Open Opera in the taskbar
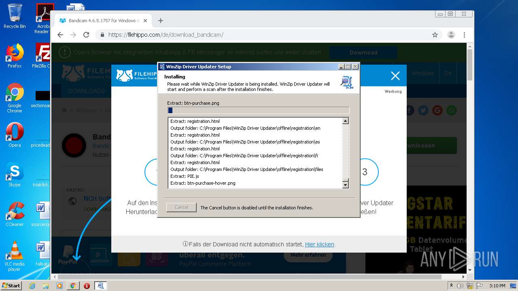The height and width of the screenshot is (291, 518). (87, 286)
